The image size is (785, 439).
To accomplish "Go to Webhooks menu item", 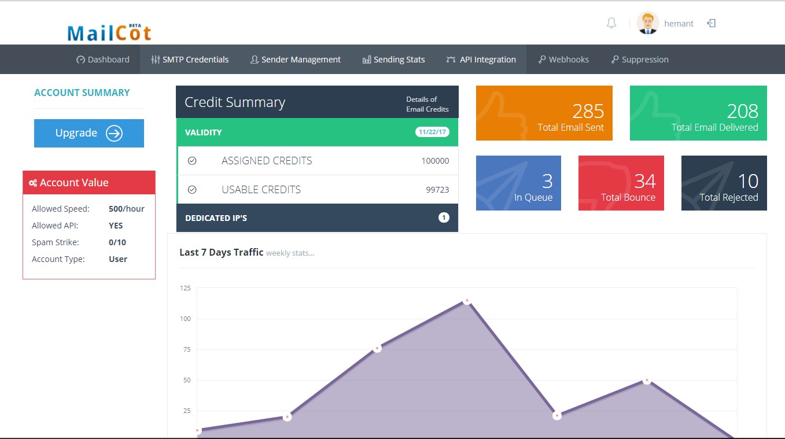I will (x=563, y=60).
